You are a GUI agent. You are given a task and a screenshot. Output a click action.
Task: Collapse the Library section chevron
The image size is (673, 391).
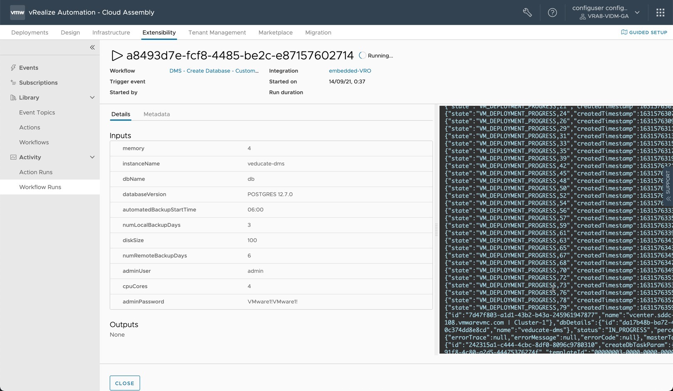92,97
